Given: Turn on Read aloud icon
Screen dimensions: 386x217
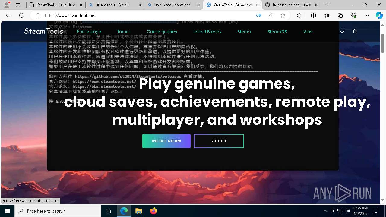Looking at the screenshot, I should (x=271, y=15).
